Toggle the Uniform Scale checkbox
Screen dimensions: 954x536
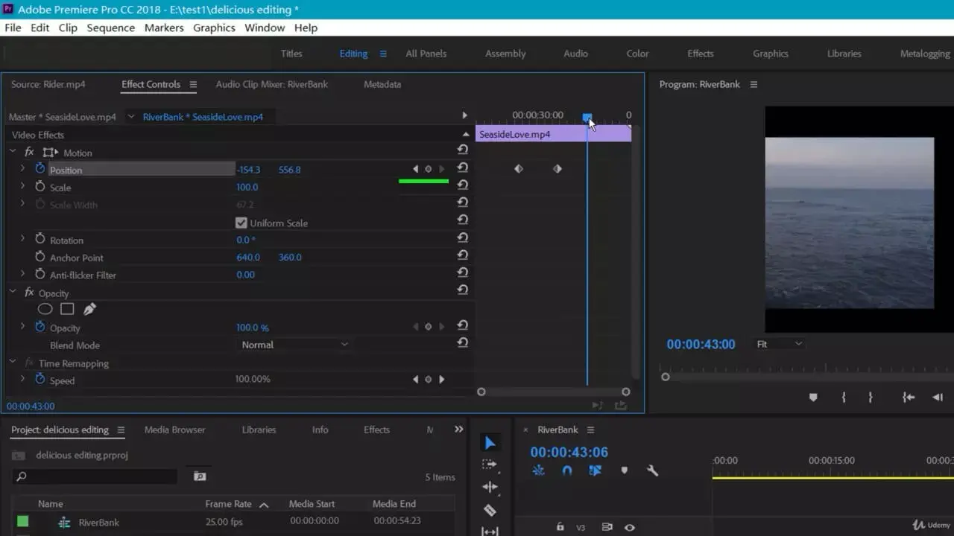pos(241,223)
